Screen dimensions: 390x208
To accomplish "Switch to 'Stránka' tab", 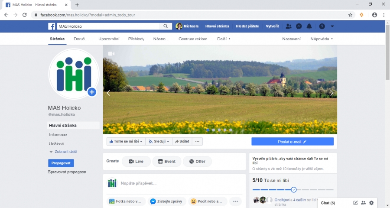I will (57, 39).
